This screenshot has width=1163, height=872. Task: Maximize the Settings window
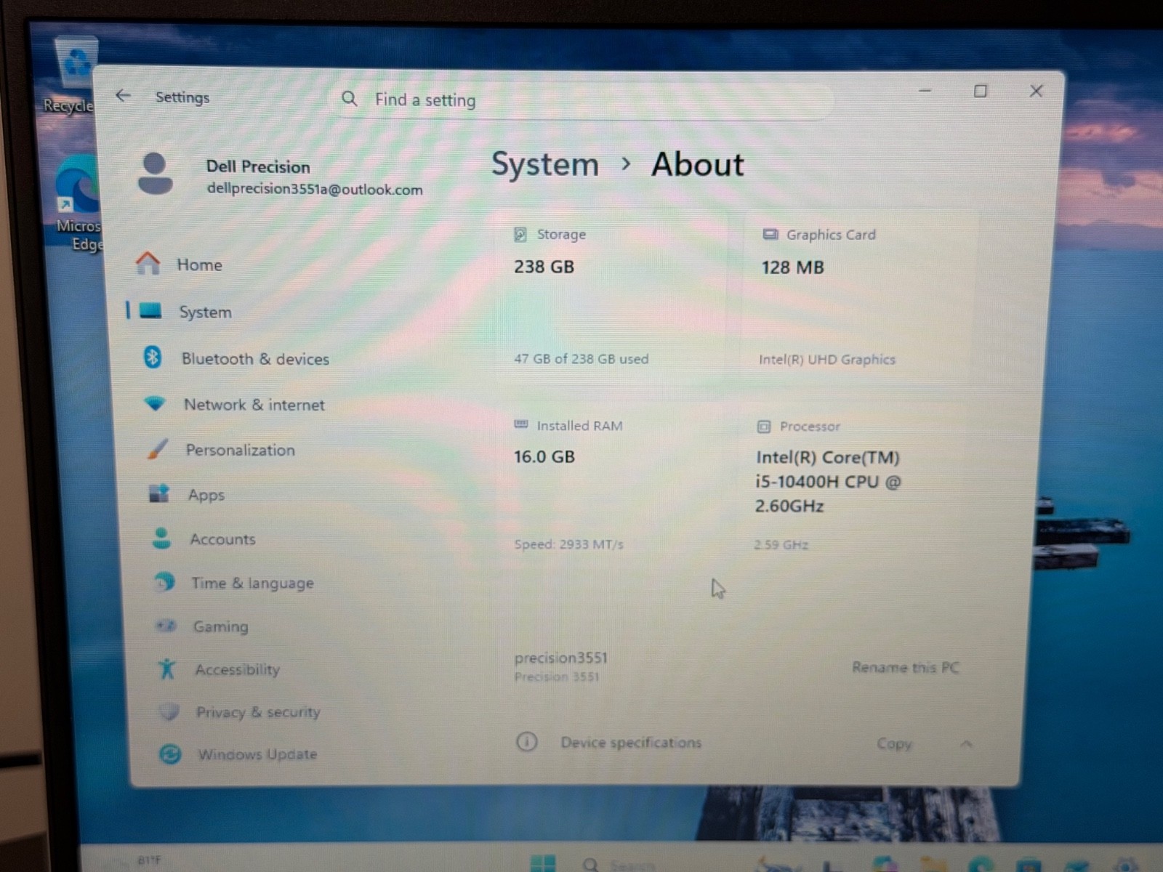click(980, 91)
